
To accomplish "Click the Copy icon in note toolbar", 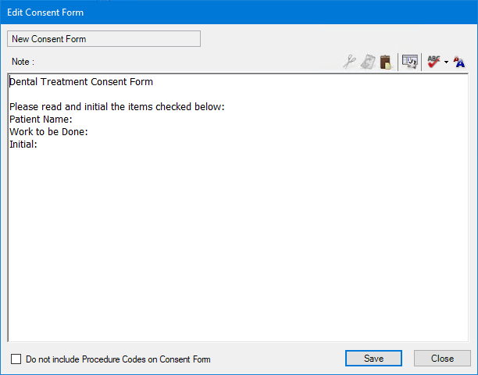I will (368, 62).
